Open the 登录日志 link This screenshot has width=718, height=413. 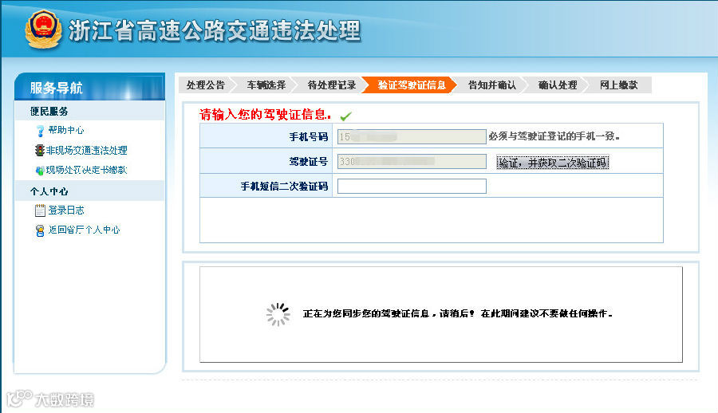[x=66, y=210]
